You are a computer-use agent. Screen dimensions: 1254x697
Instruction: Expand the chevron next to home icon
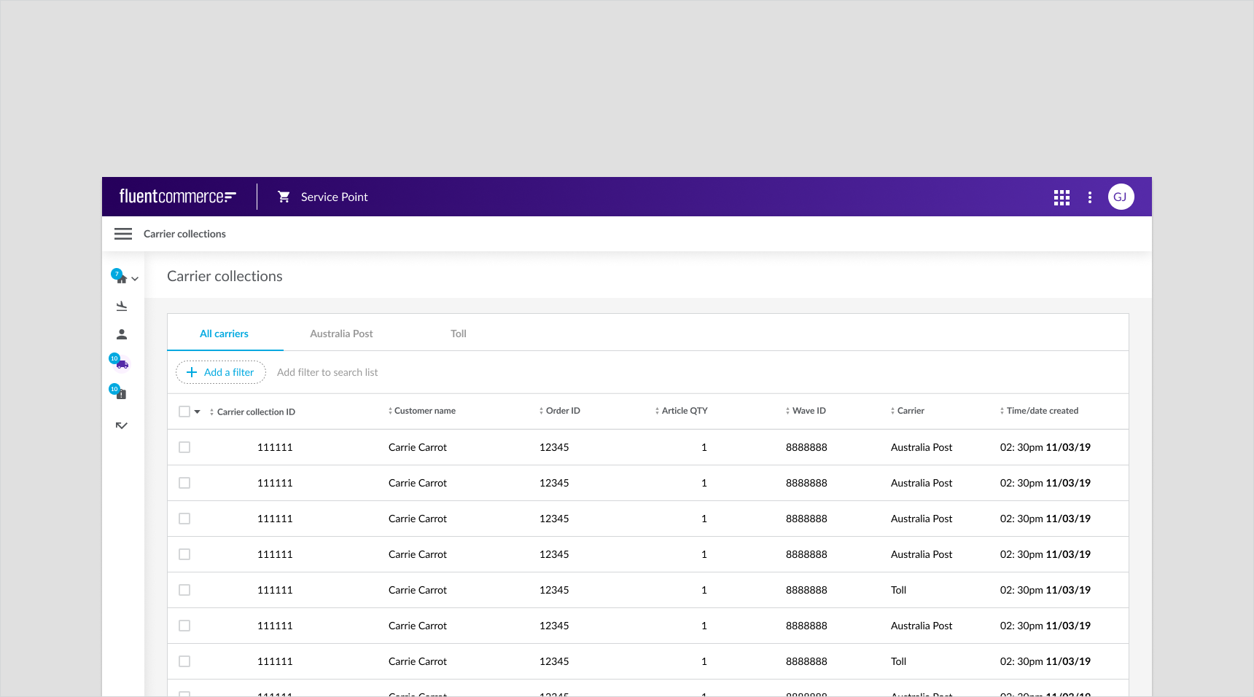135,279
